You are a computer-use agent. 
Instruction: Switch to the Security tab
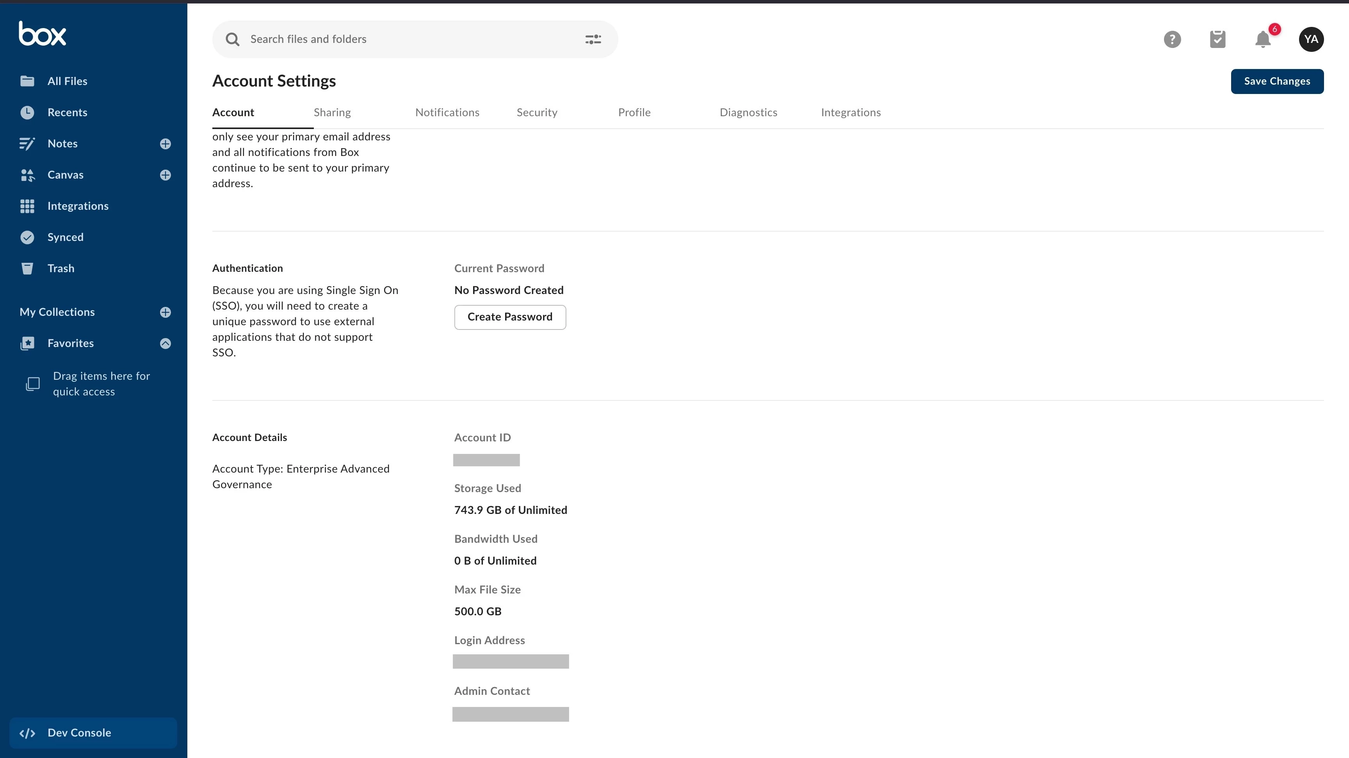pos(537,112)
